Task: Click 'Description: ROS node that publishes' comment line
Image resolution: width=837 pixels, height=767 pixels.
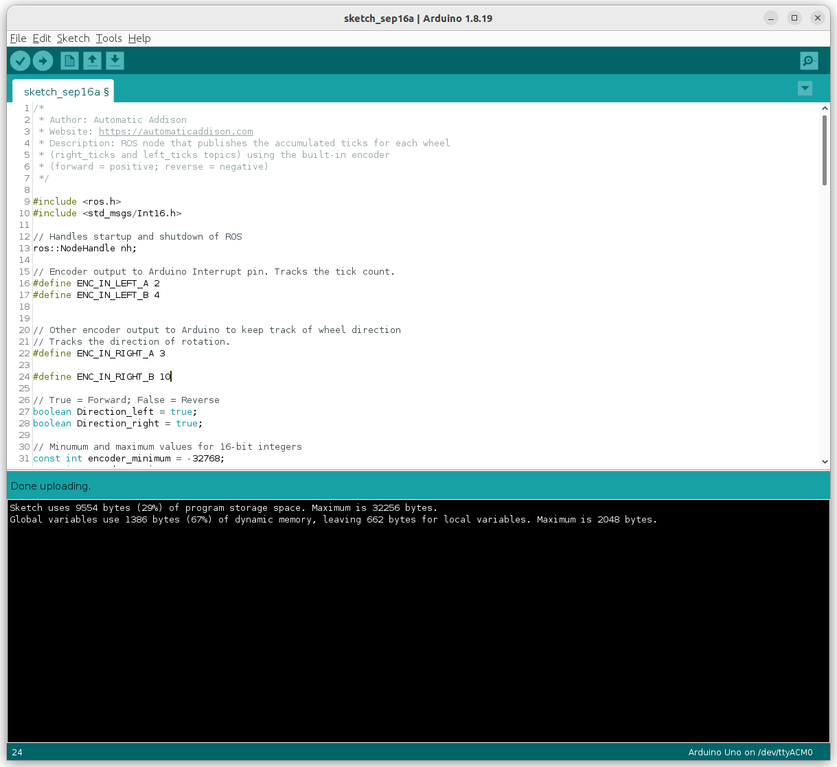Action: (244, 144)
